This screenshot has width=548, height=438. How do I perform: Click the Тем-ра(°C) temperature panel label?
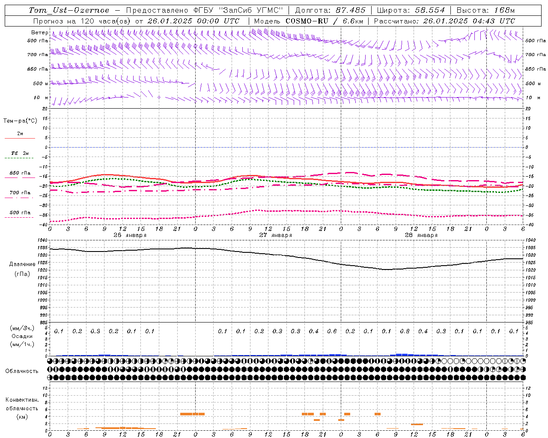click(x=20, y=121)
